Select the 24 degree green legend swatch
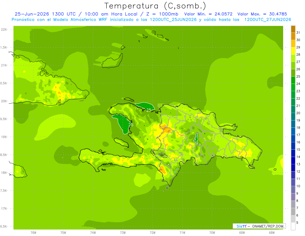Viewport: 305px width, 236px height. tap(293, 80)
